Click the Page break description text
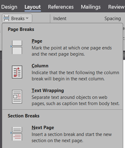Screen dimensions: 125x148 pos(72,51)
